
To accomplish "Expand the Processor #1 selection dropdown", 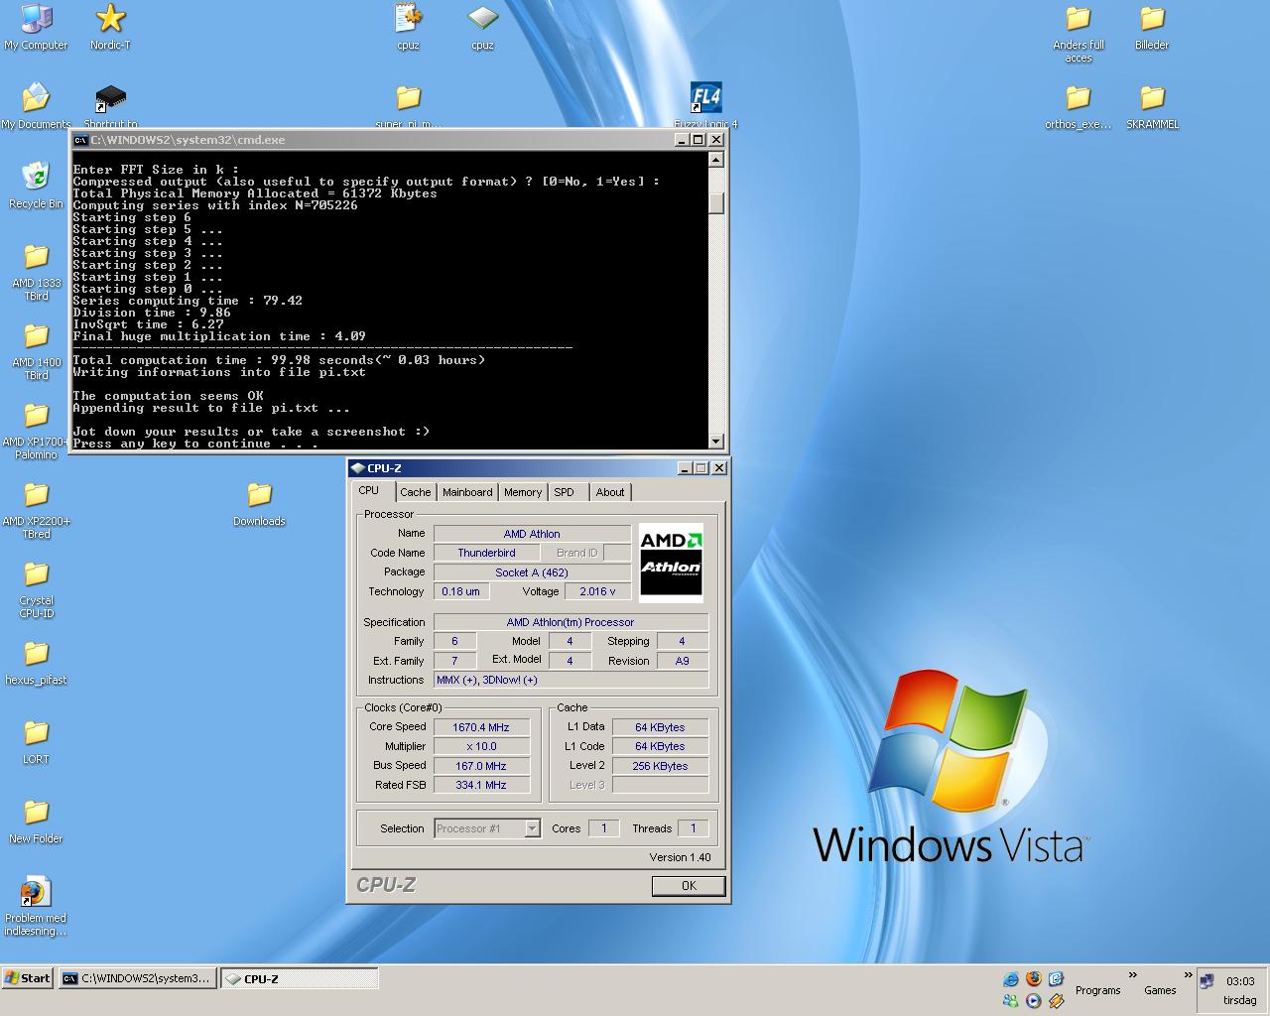I will 533,828.
